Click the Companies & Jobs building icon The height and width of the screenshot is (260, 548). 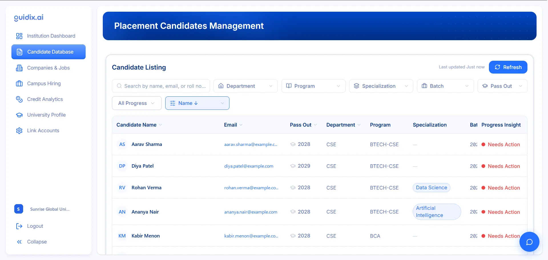19,68
